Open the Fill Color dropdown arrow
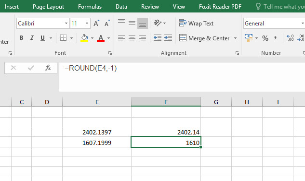The height and width of the screenshot is (181, 305). pyautogui.click(x=92, y=38)
